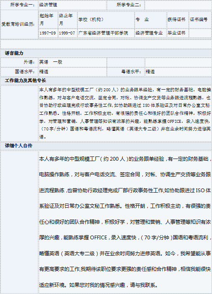The height and width of the screenshot is (294, 212).
Task: Click the 工作能力及其他专长 section header
Action: pos(25,81)
